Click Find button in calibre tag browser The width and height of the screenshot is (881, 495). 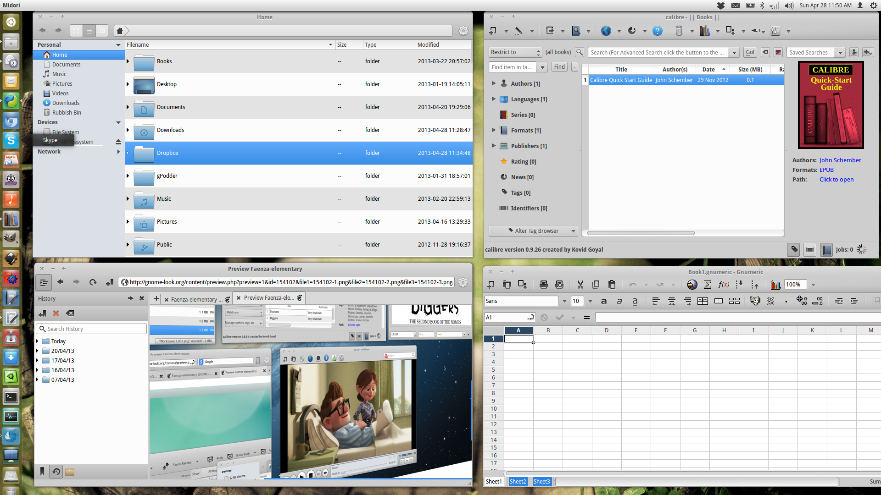(559, 67)
